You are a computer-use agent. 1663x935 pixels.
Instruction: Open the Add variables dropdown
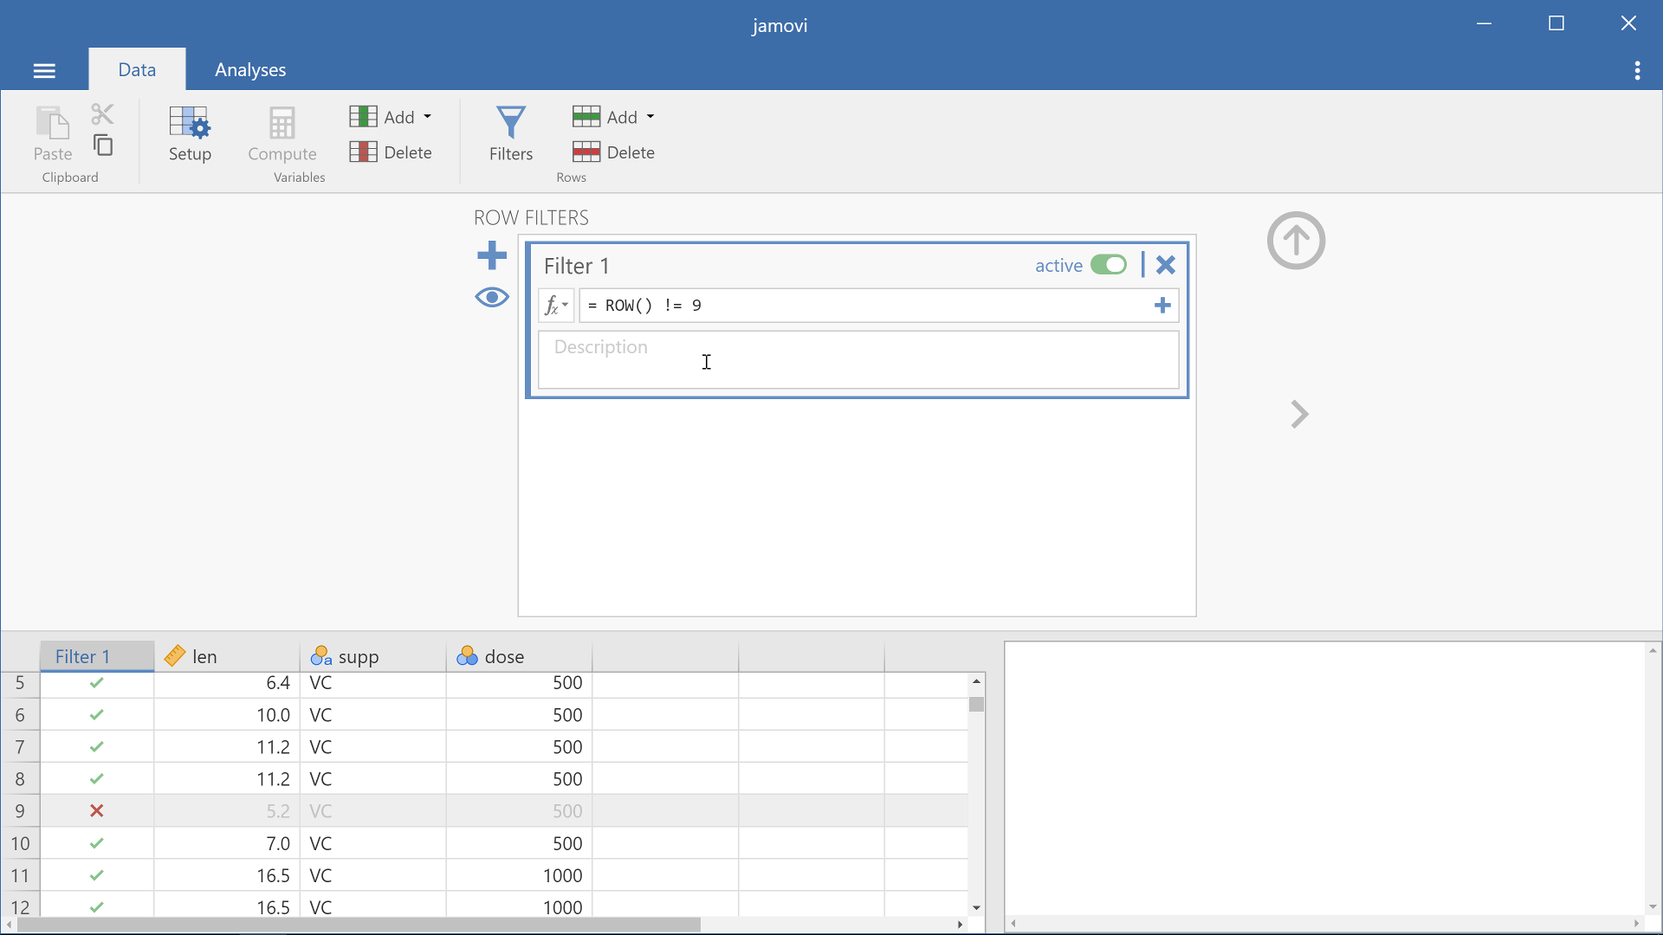[x=391, y=117]
